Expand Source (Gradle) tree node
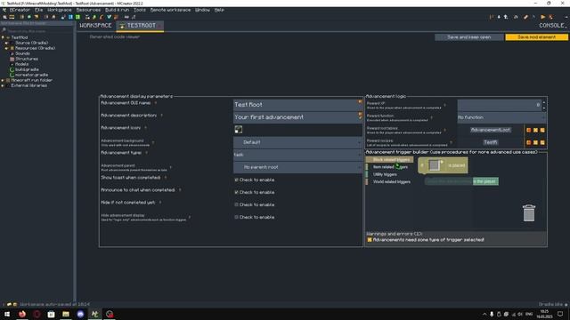The height and width of the screenshot is (320, 570). [6, 43]
